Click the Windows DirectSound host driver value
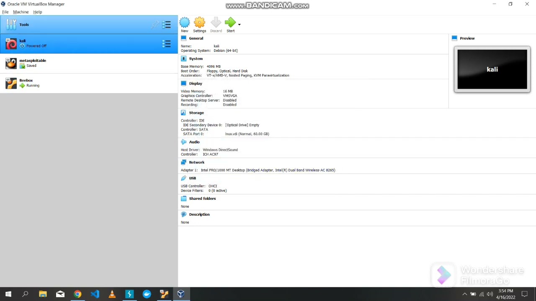This screenshot has height=301, width=536. [220, 150]
